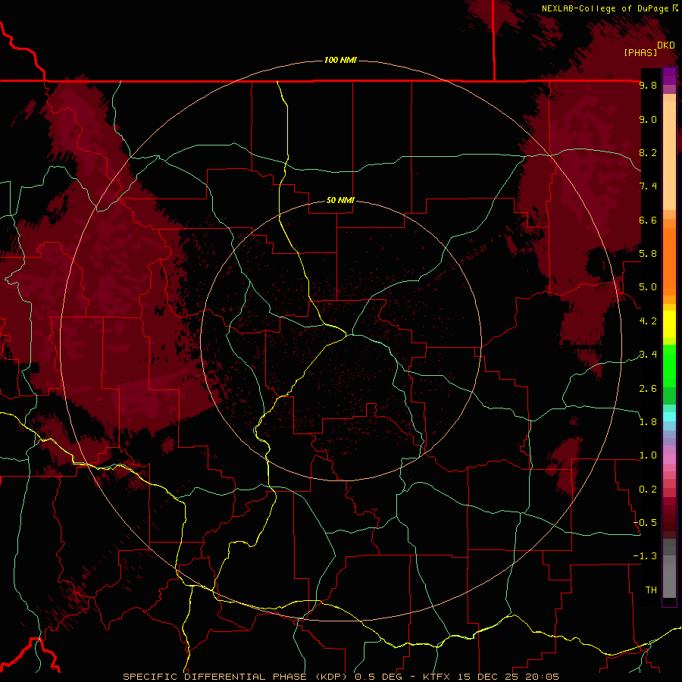Click the NEXLAB-College of DuPage credit text
The image size is (682, 682).
coord(609,8)
